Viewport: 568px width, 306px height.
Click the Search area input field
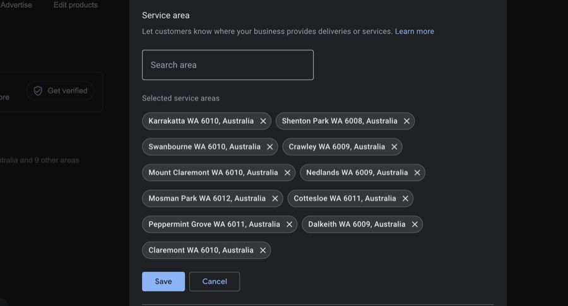227,65
